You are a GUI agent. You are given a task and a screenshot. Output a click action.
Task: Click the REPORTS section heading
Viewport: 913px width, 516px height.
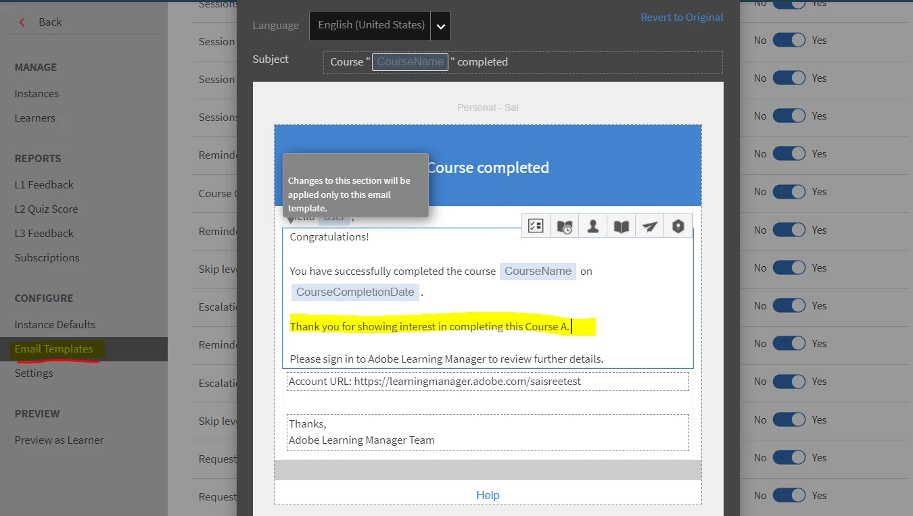tap(38, 159)
